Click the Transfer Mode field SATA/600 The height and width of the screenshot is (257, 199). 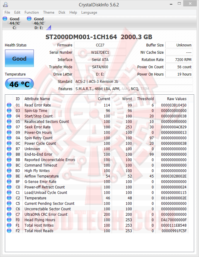(x=100, y=67)
